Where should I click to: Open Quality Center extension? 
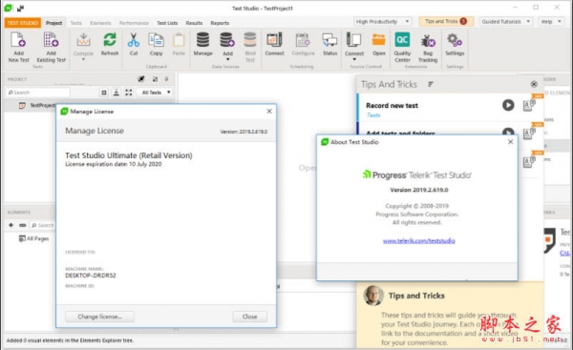tap(402, 47)
